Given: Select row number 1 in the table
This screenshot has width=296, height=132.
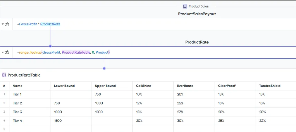Looking at the screenshot, I should pyautogui.click(x=4, y=94).
